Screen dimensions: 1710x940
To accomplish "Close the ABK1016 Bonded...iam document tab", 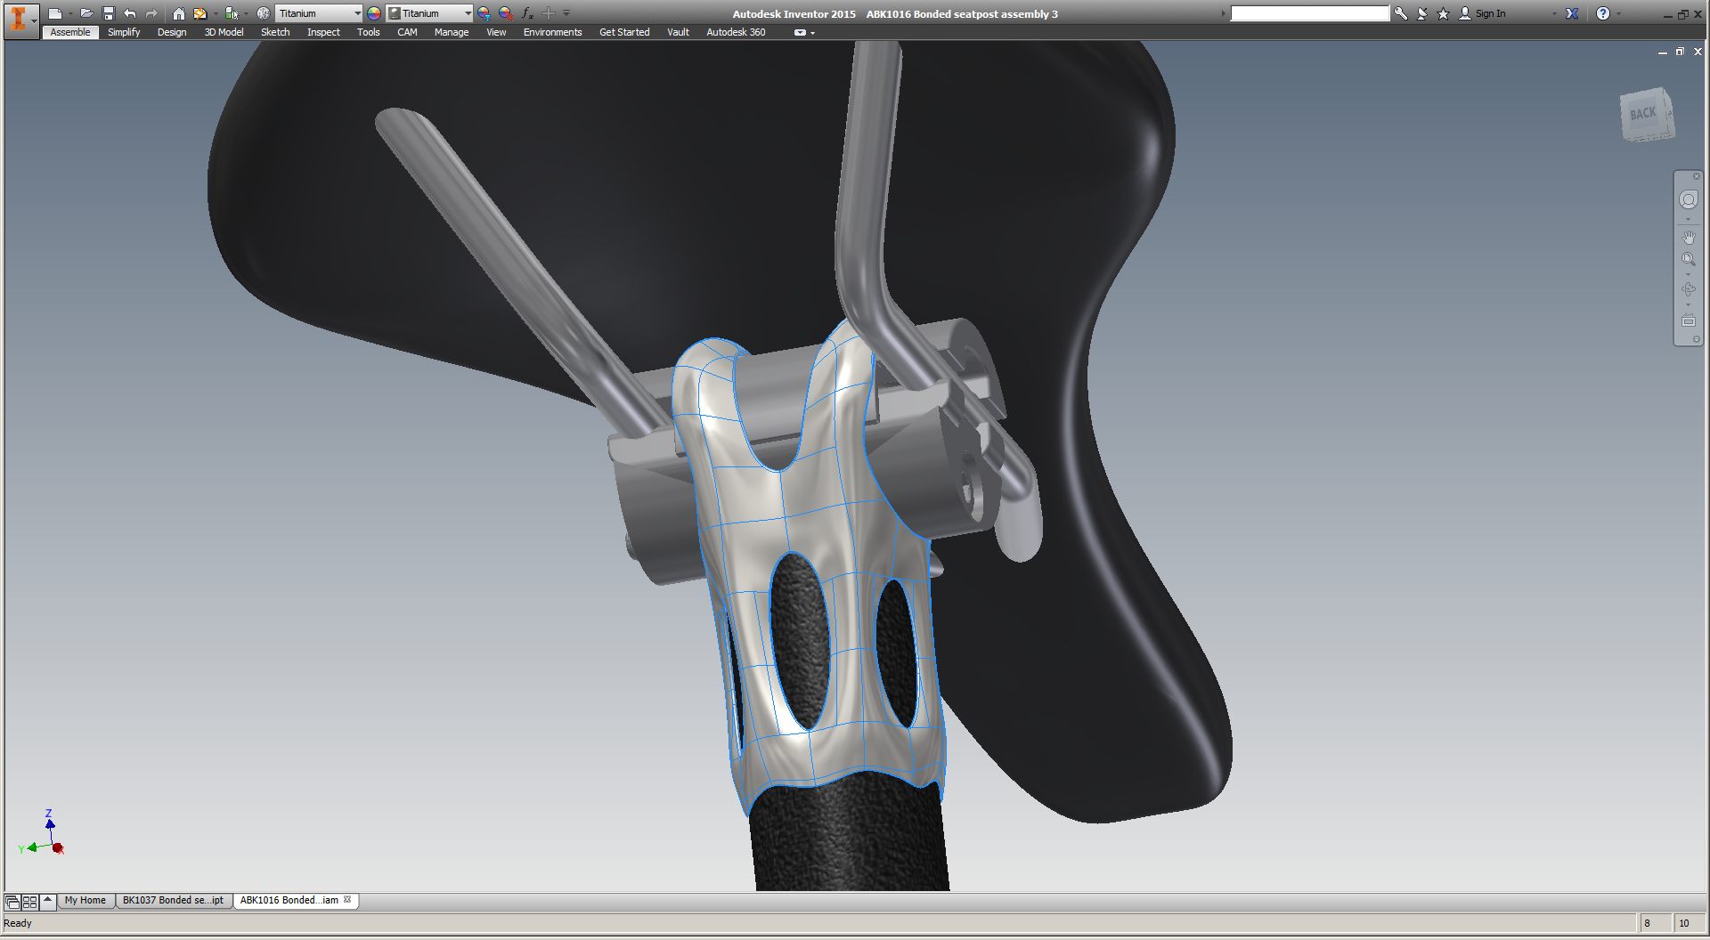I will point(347,900).
